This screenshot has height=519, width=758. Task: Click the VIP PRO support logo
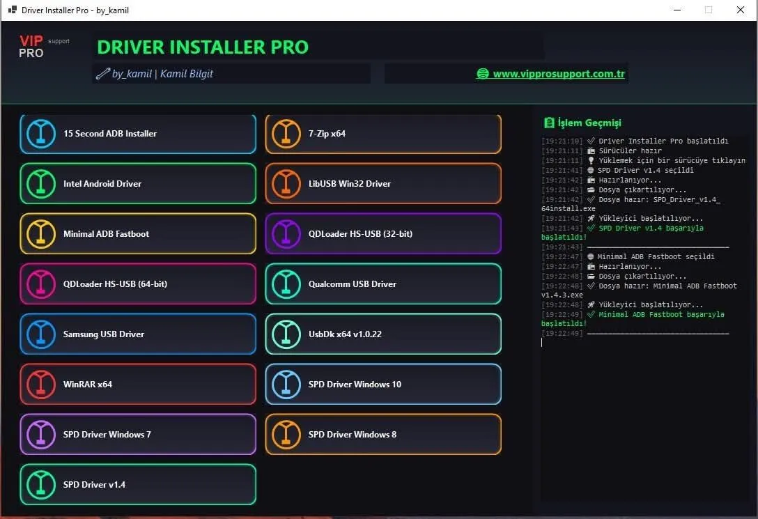tap(43, 47)
